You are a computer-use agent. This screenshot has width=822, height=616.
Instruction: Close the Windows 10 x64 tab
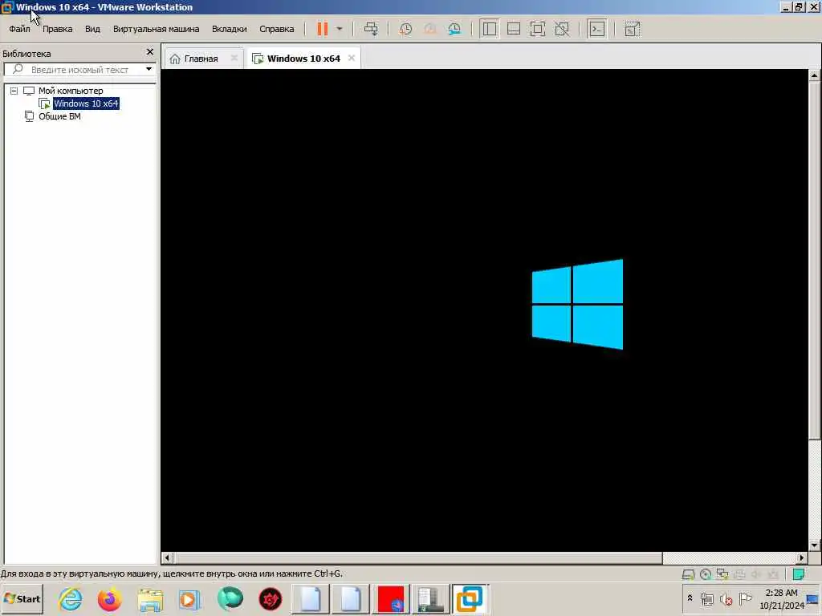click(x=352, y=58)
